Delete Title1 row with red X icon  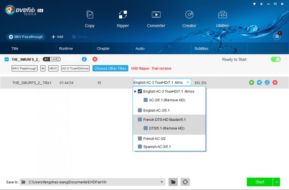275,83
